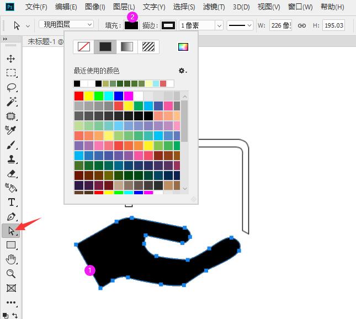Screen dimensions: 356x319
Task: Select the Brush tool
Action: point(11,145)
